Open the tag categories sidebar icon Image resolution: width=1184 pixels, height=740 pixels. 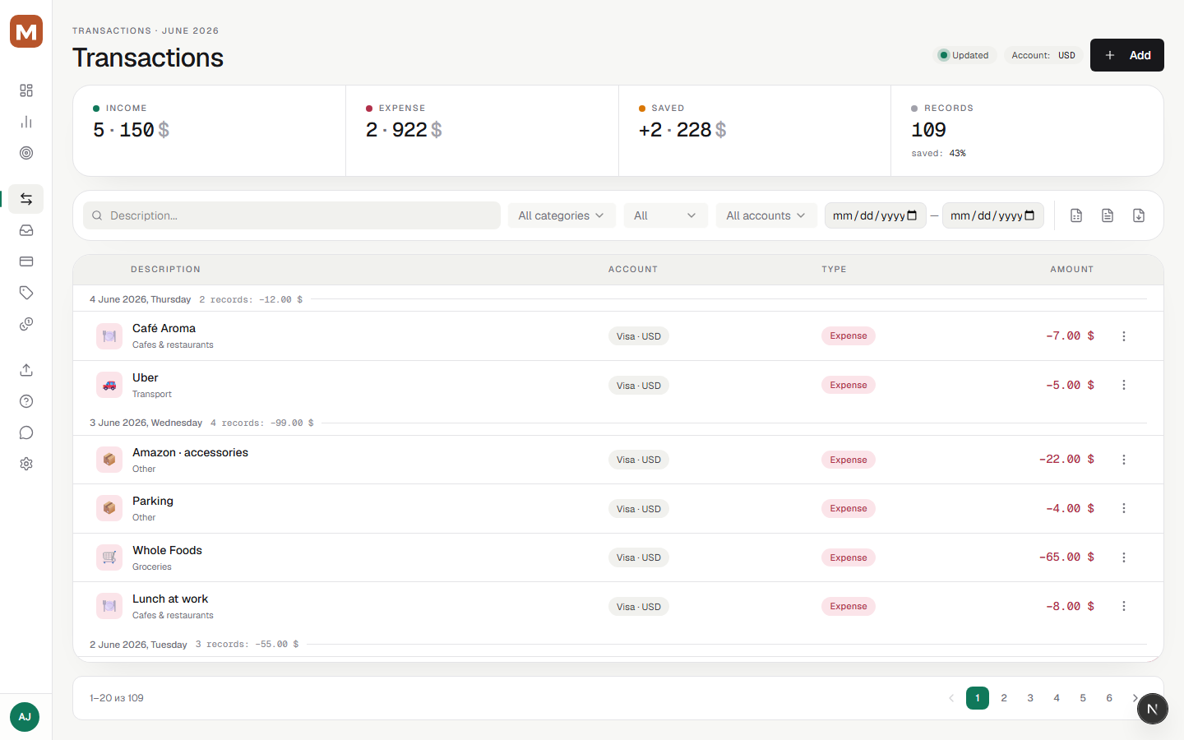pos(26,293)
